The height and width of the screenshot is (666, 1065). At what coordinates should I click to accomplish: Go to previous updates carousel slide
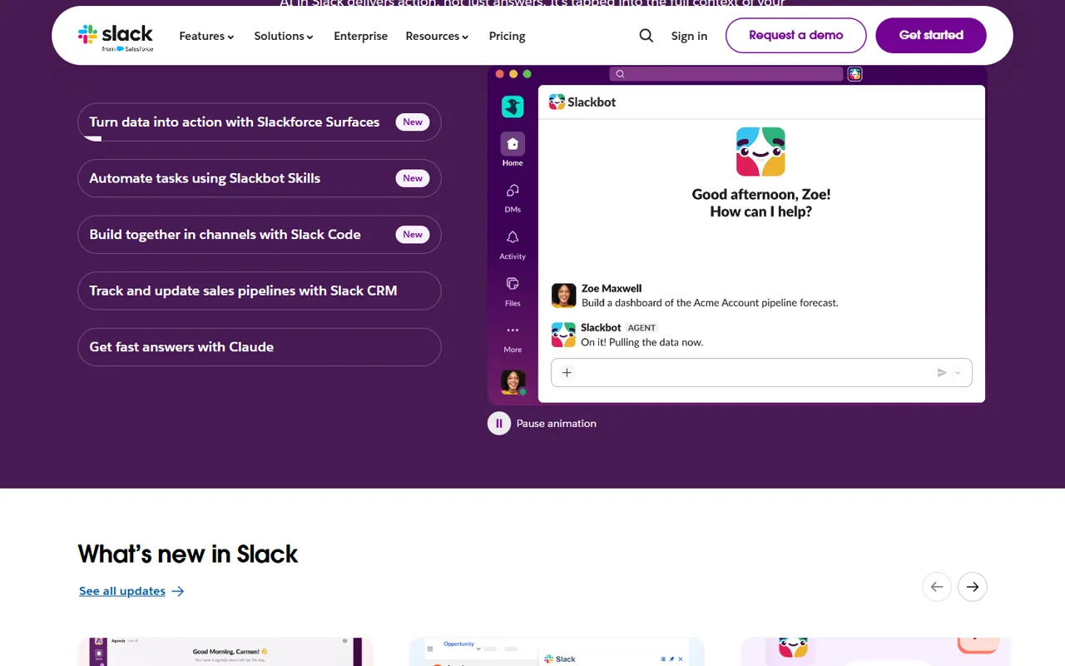tap(937, 587)
